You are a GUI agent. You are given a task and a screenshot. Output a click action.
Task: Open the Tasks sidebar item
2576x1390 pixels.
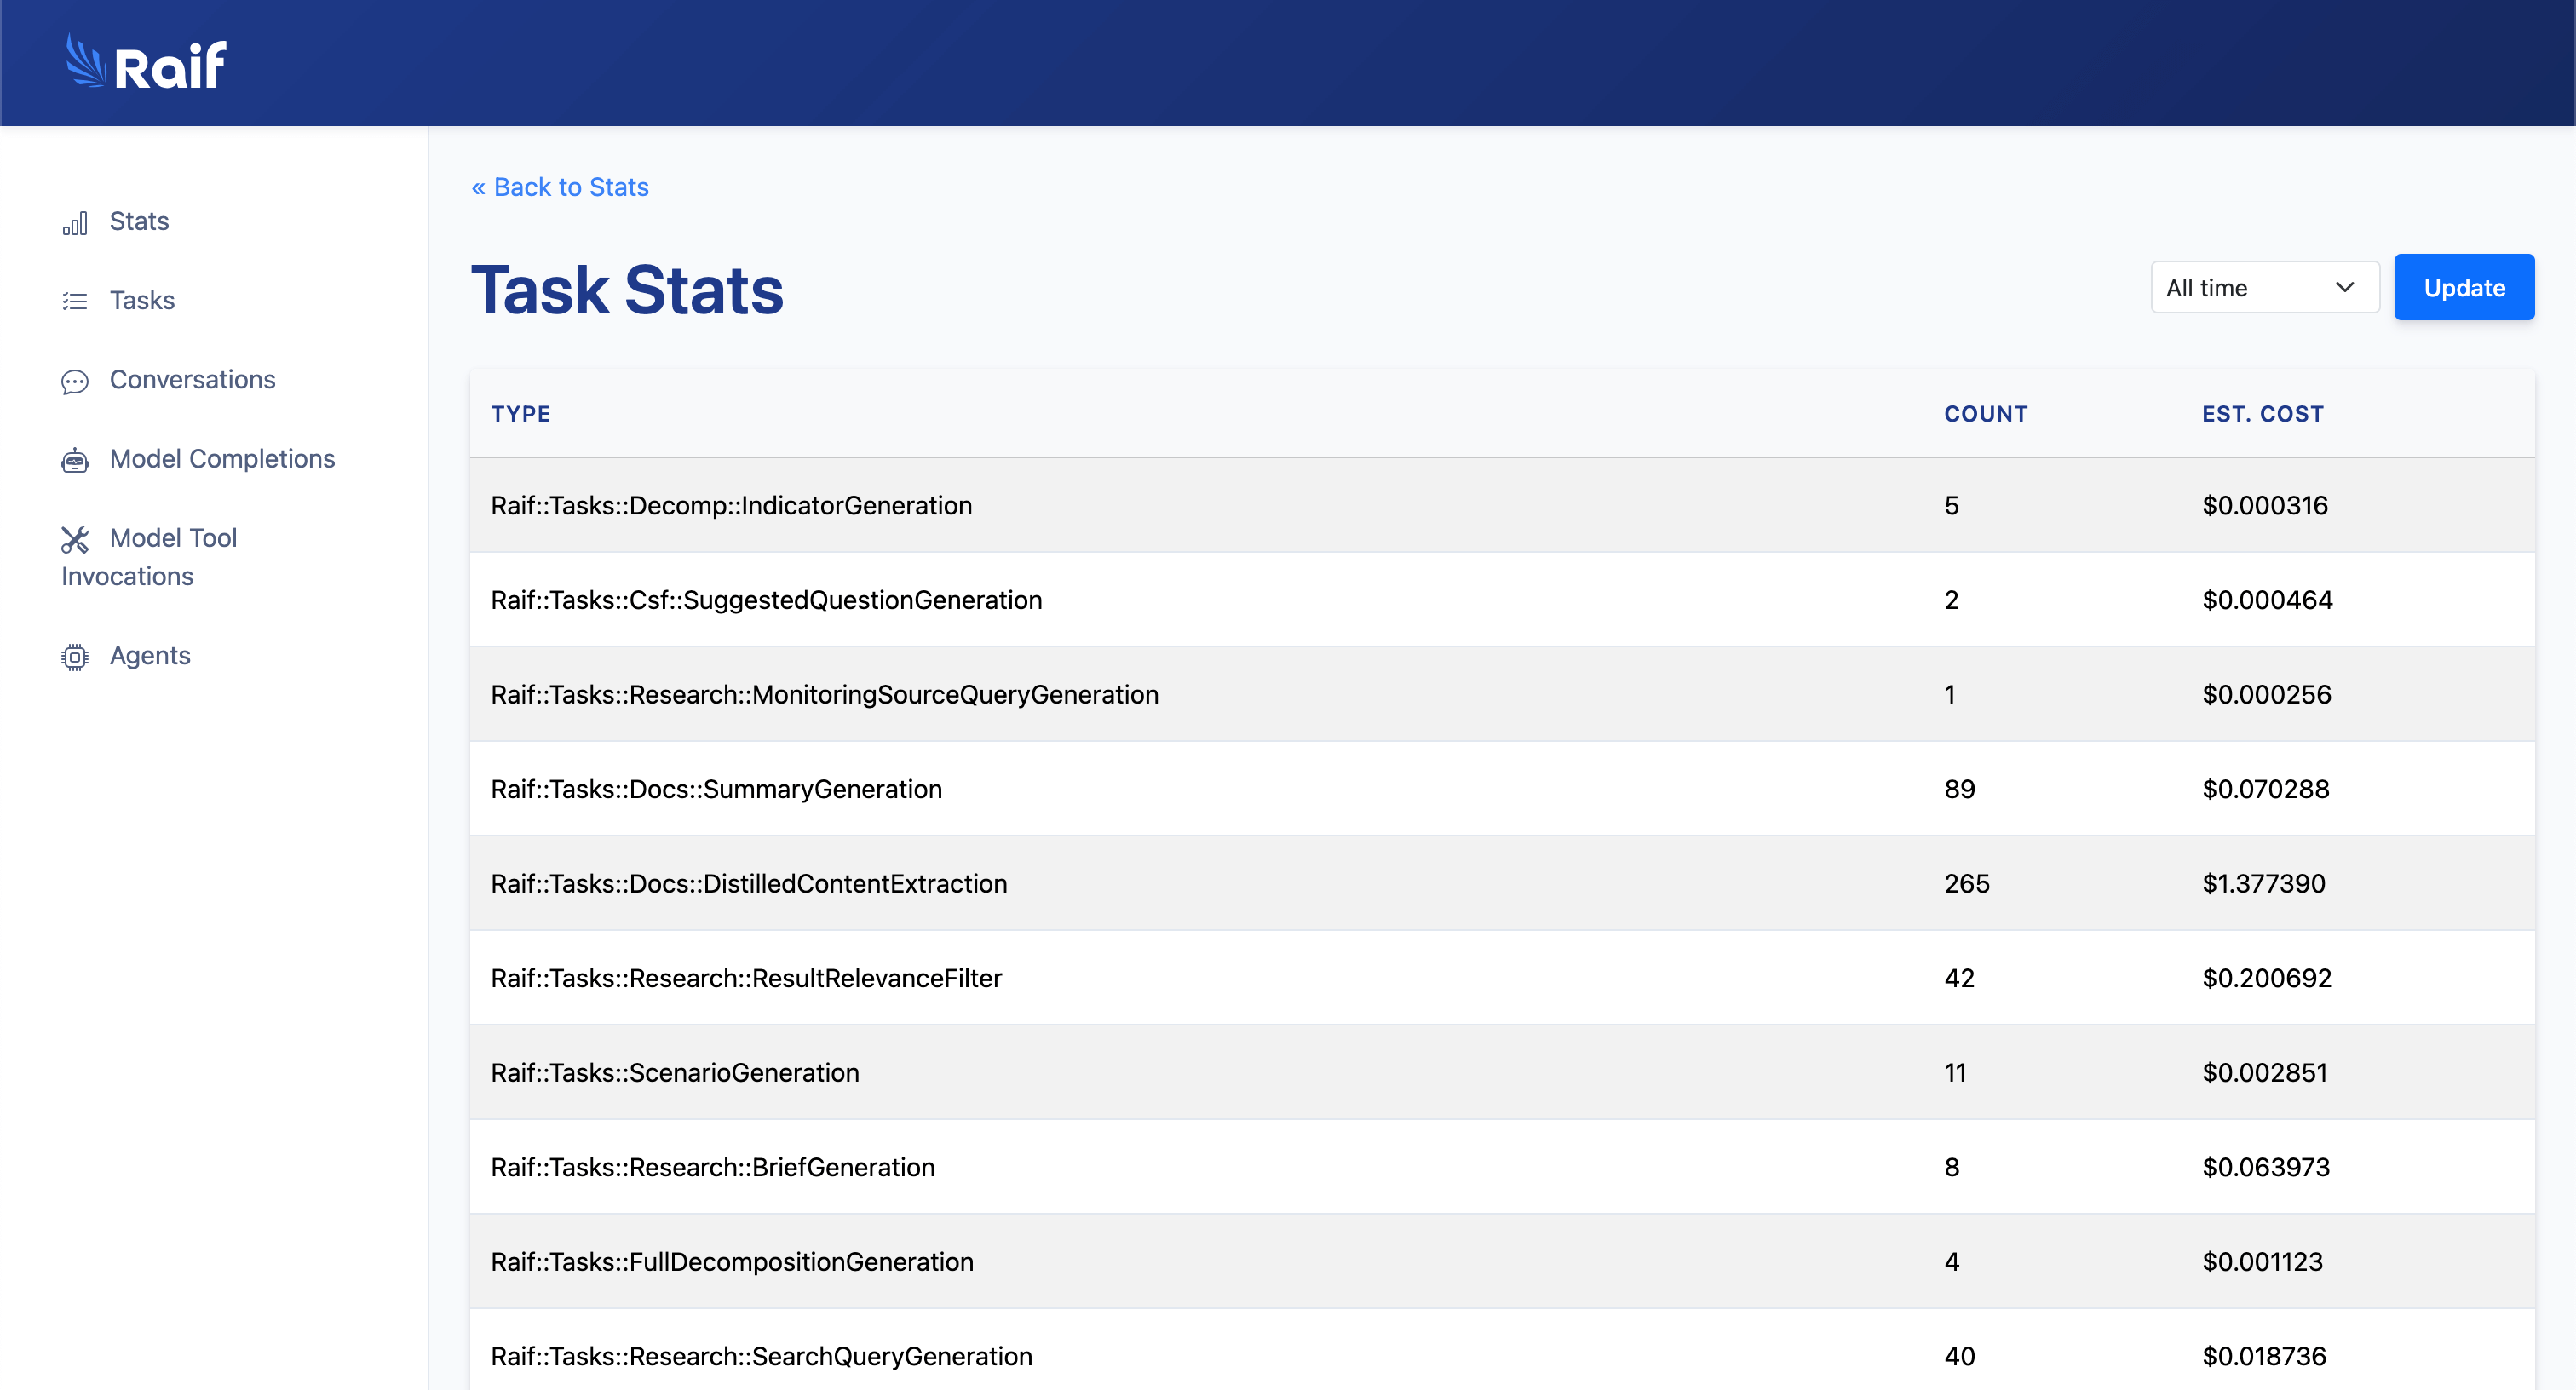coord(142,300)
